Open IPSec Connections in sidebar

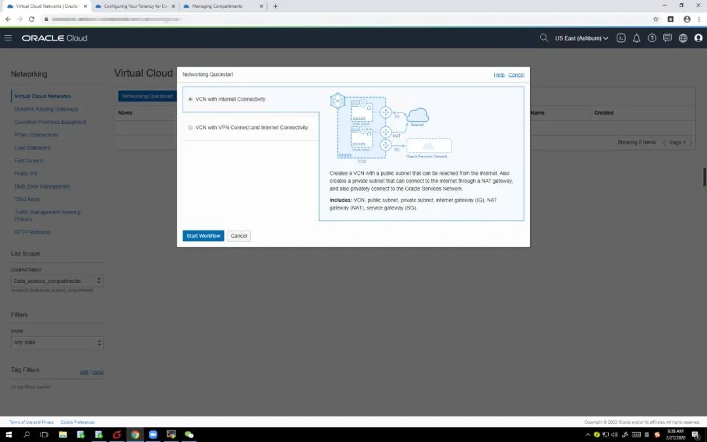pyautogui.click(x=36, y=135)
